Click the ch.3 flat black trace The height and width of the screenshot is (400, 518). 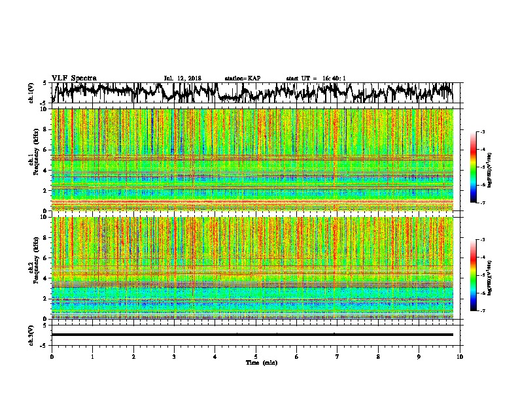(x=252, y=335)
